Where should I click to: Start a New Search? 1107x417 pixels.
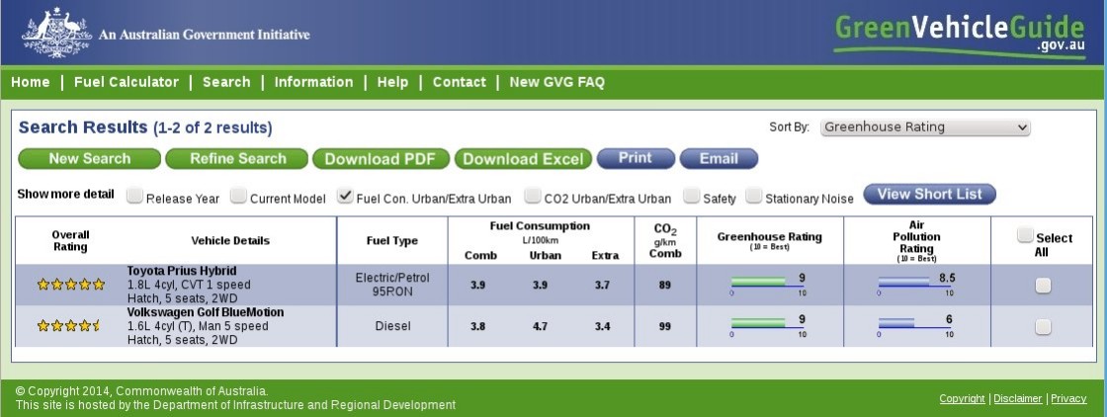tap(90, 159)
